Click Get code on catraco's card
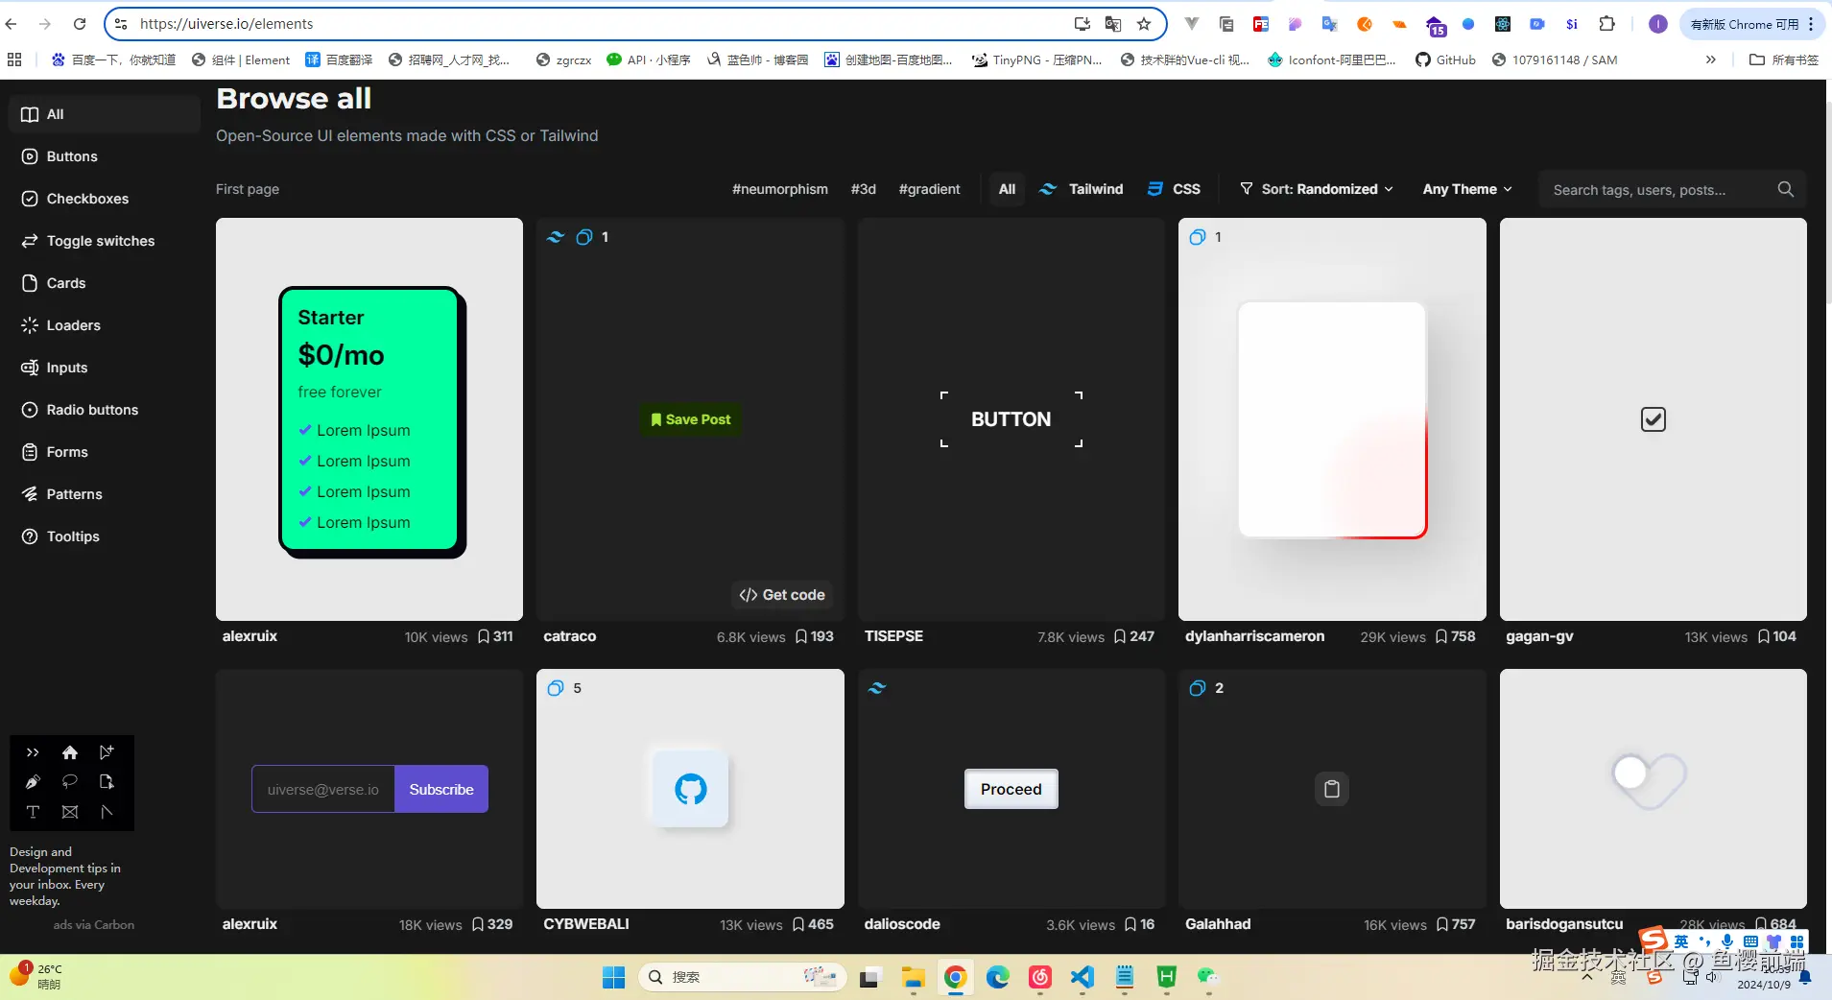 click(782, 595)
